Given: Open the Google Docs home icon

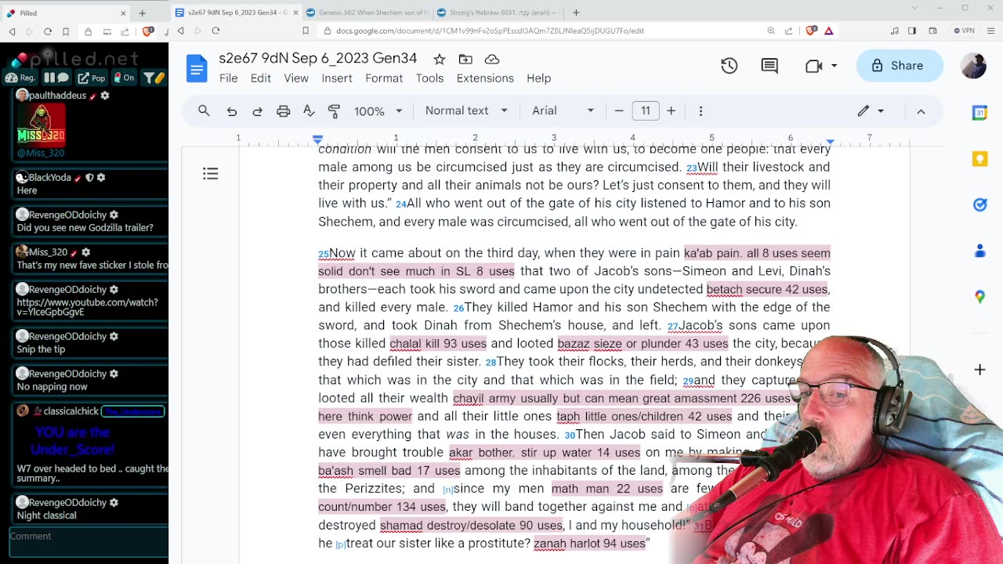Looking at the screenshot, I should pyautogui.click(x=197, y=68).
